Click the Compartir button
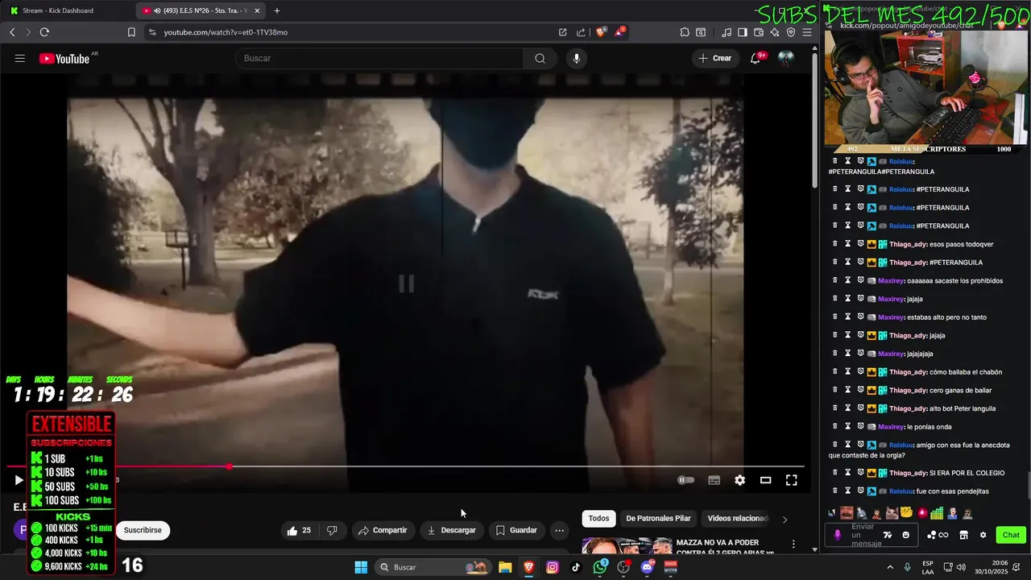The width and height of the screenshot is (1031, 580). pyautogui.click(x=383, y=530)
